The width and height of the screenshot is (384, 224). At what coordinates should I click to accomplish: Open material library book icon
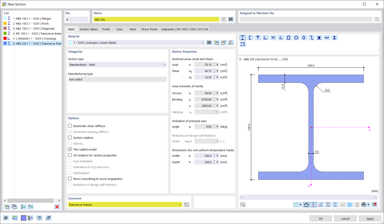point(209,43)
